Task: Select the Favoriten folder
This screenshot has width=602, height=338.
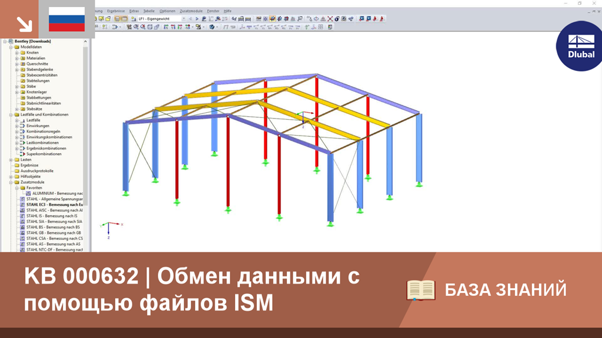Action: (34, 188)
